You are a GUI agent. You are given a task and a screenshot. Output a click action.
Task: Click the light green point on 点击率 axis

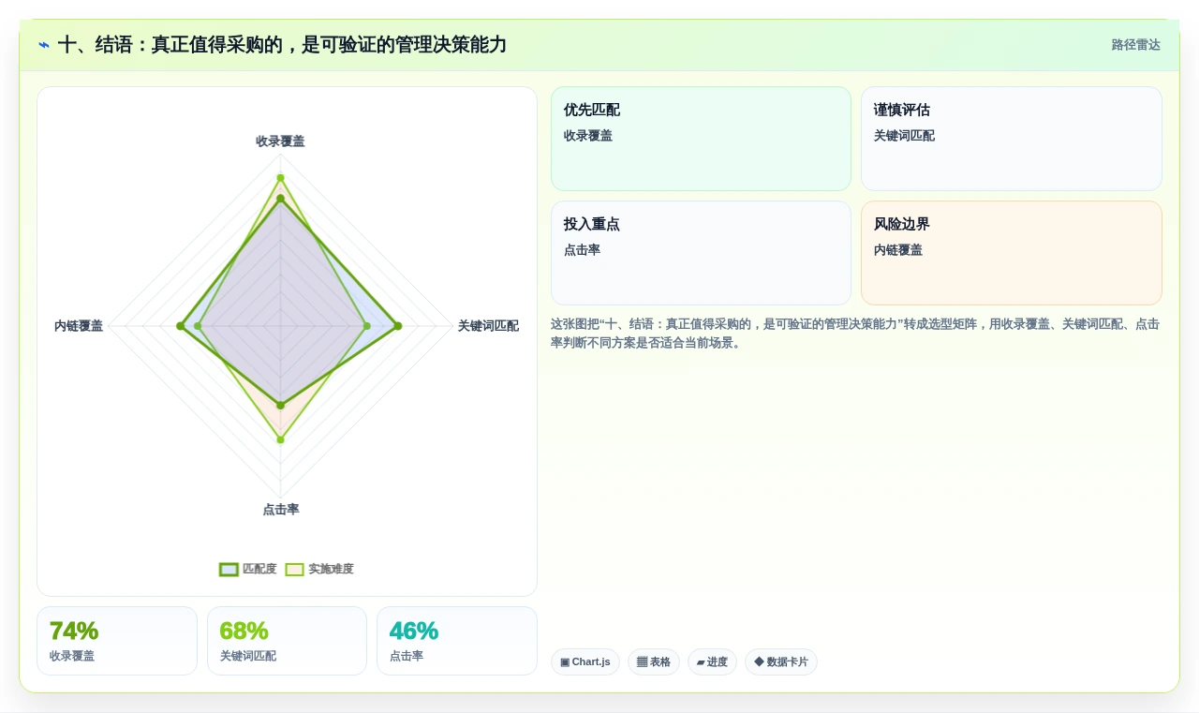[280, 439]
